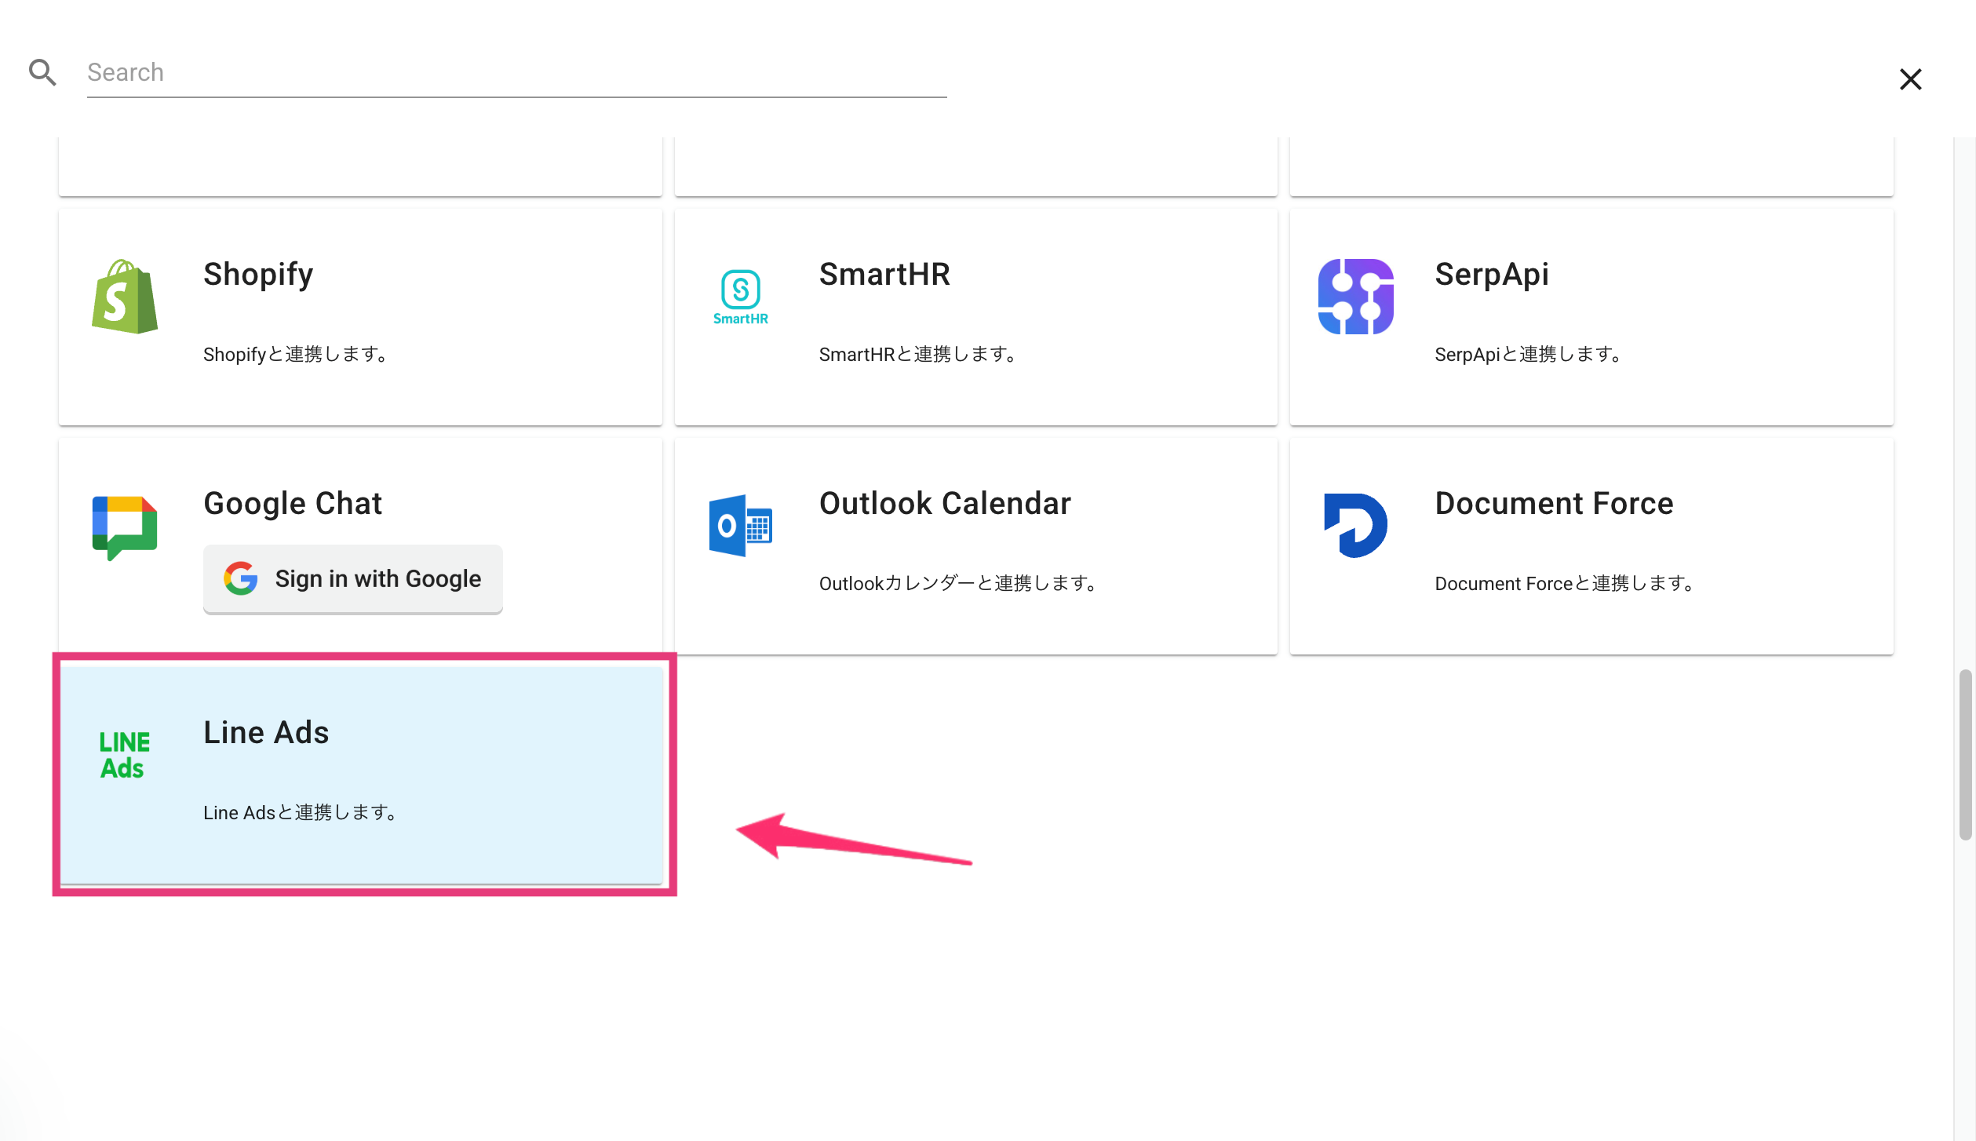This screenshot has width=1976, height=1141.
Task: Click the Google G logo in sign-in button
Action: pyautogui.click(x=241, y=579)
